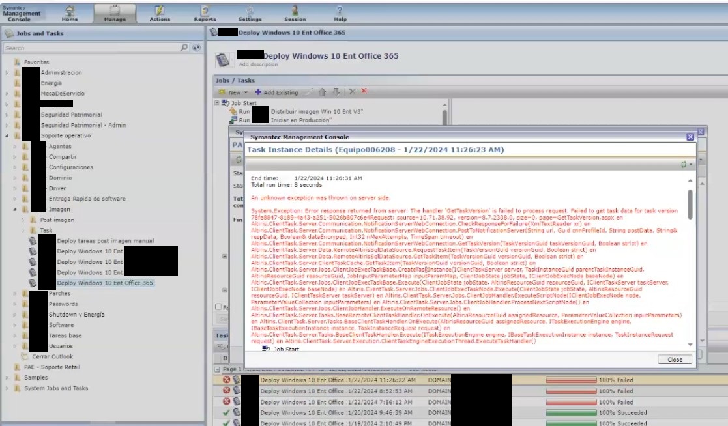
Task: Collapse the Job Start node
Action: (217, 102)
